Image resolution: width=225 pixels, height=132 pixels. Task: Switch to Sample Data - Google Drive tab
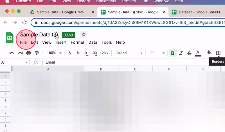click(x=60, y=12)
